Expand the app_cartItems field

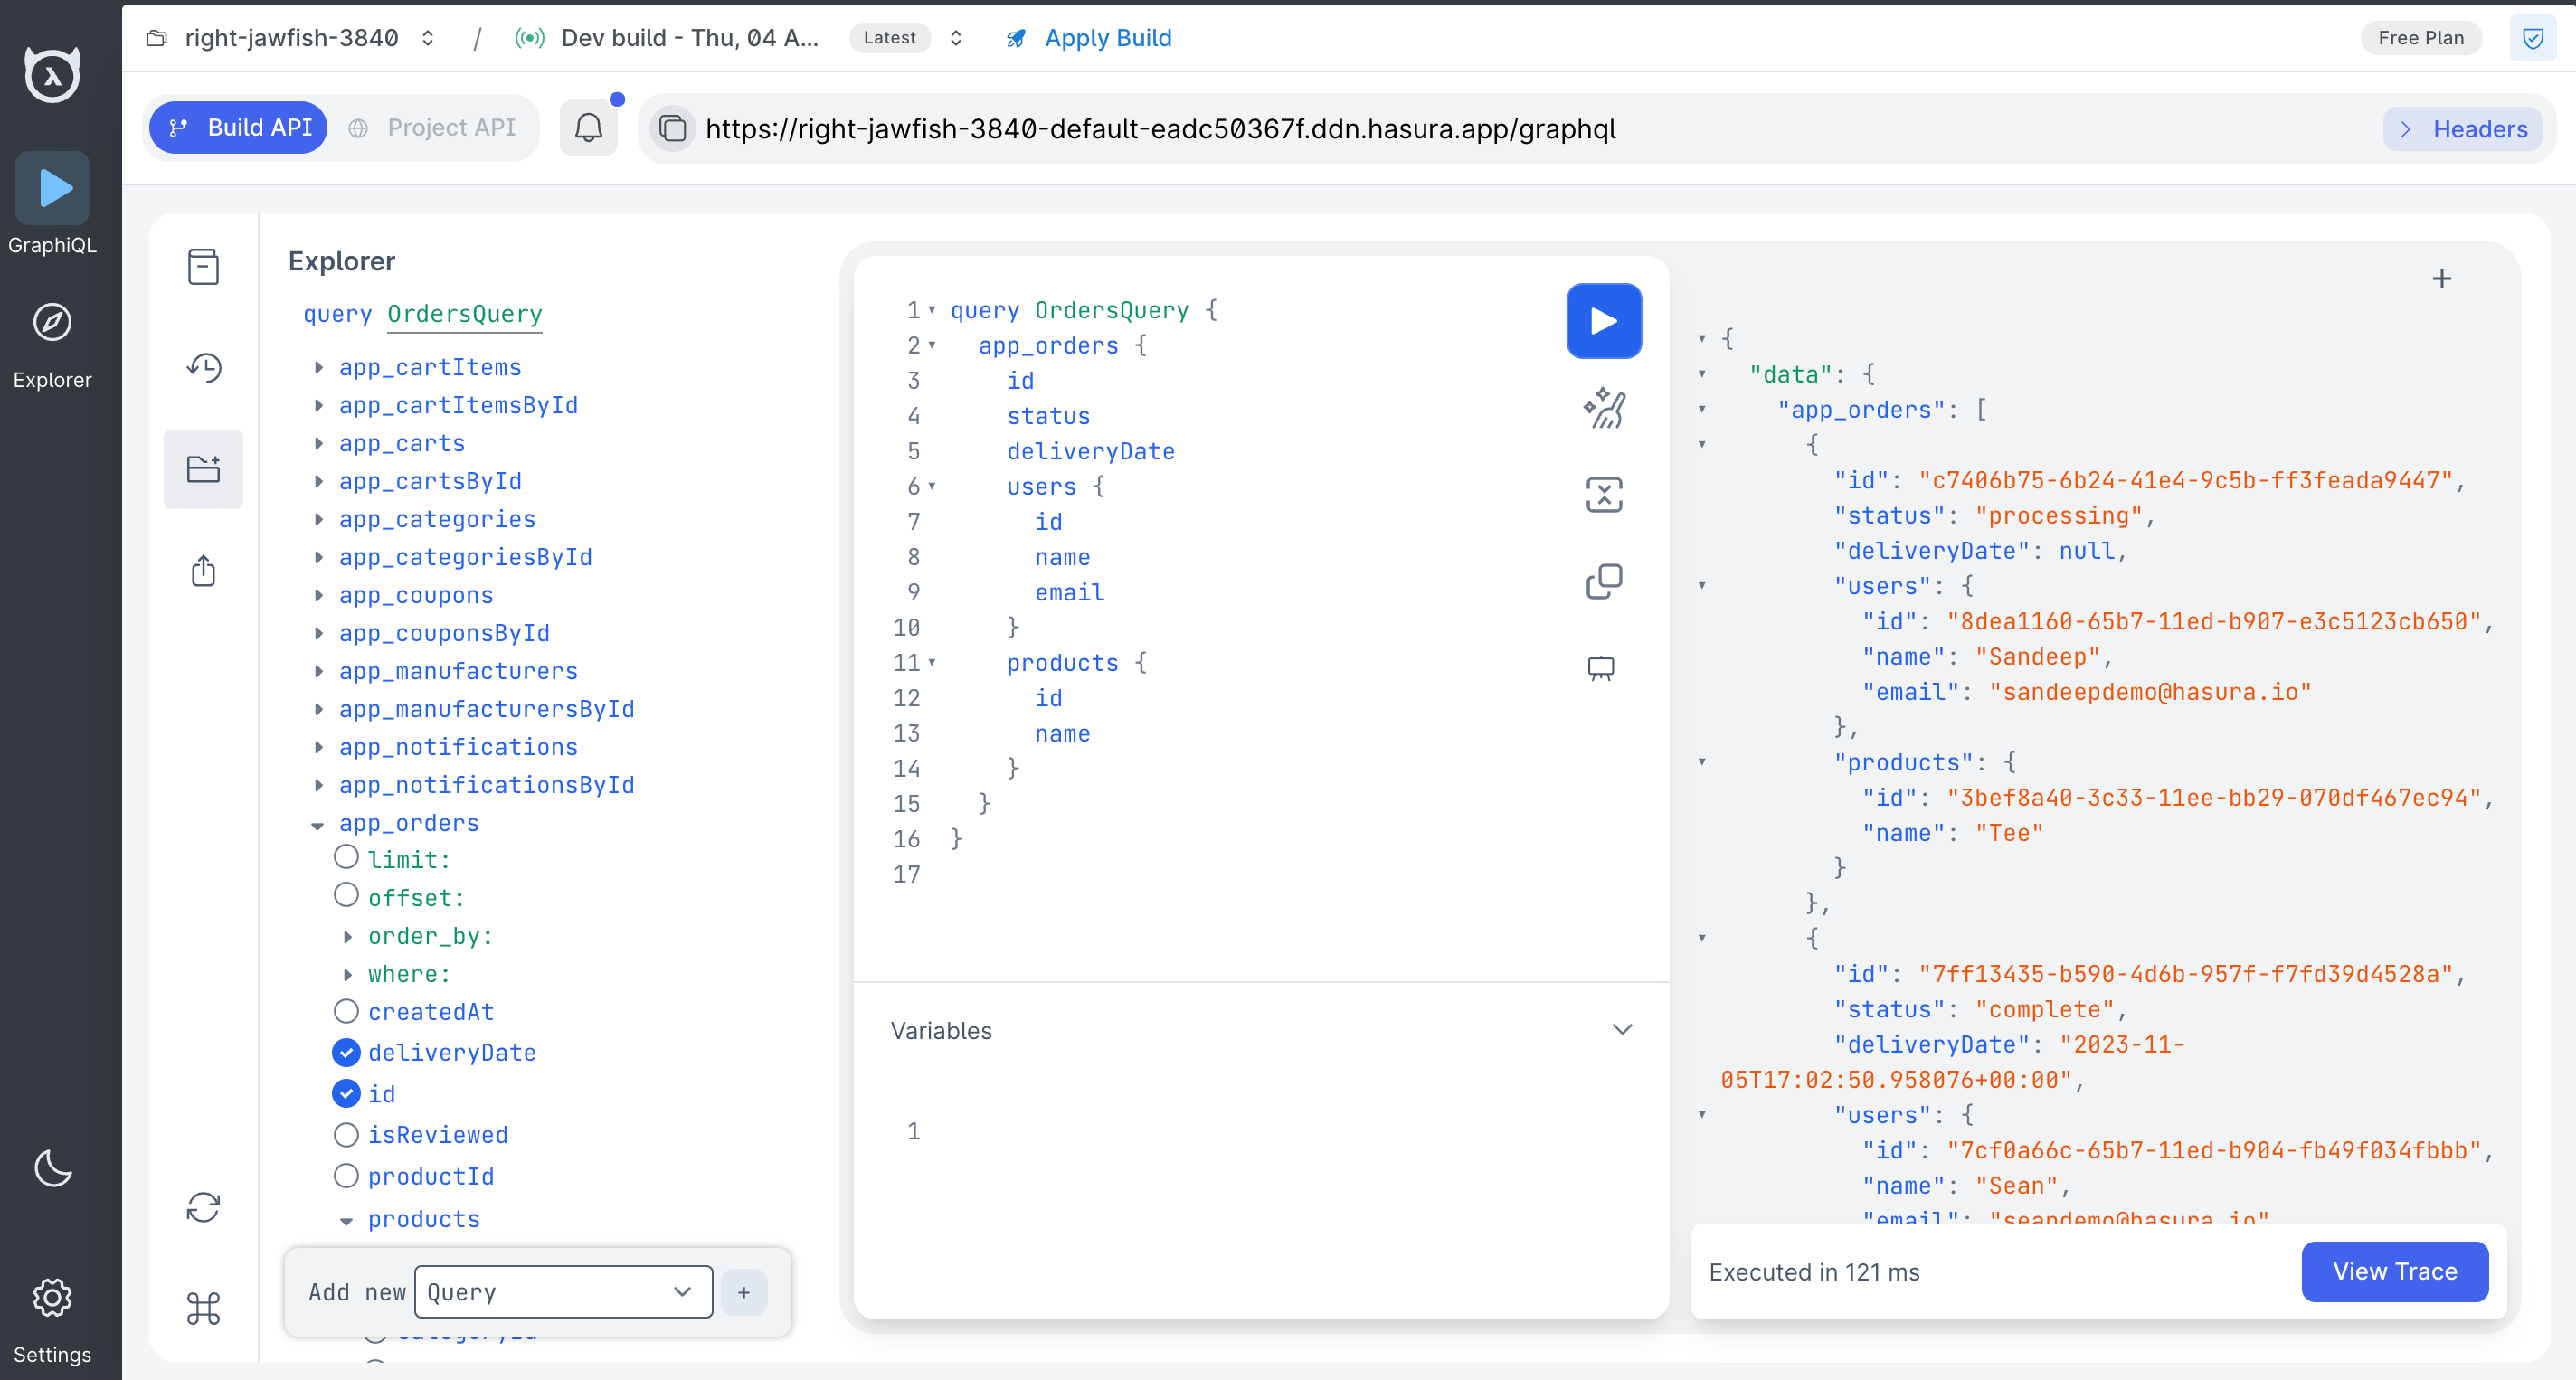pos(320,367)
